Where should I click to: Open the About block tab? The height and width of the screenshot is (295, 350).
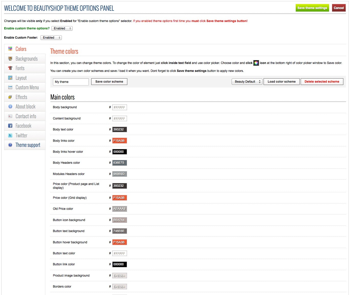coord(25,106)
